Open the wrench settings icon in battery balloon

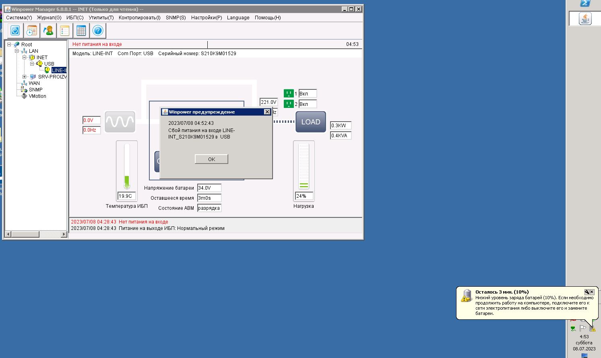point(587,292)
